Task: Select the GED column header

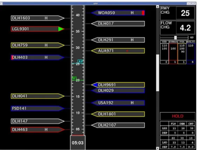Action: [x=164, y=42]
